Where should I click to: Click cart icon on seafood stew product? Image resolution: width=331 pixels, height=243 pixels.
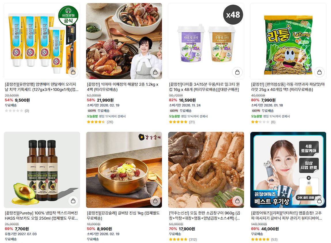click(x=155, y=72)
